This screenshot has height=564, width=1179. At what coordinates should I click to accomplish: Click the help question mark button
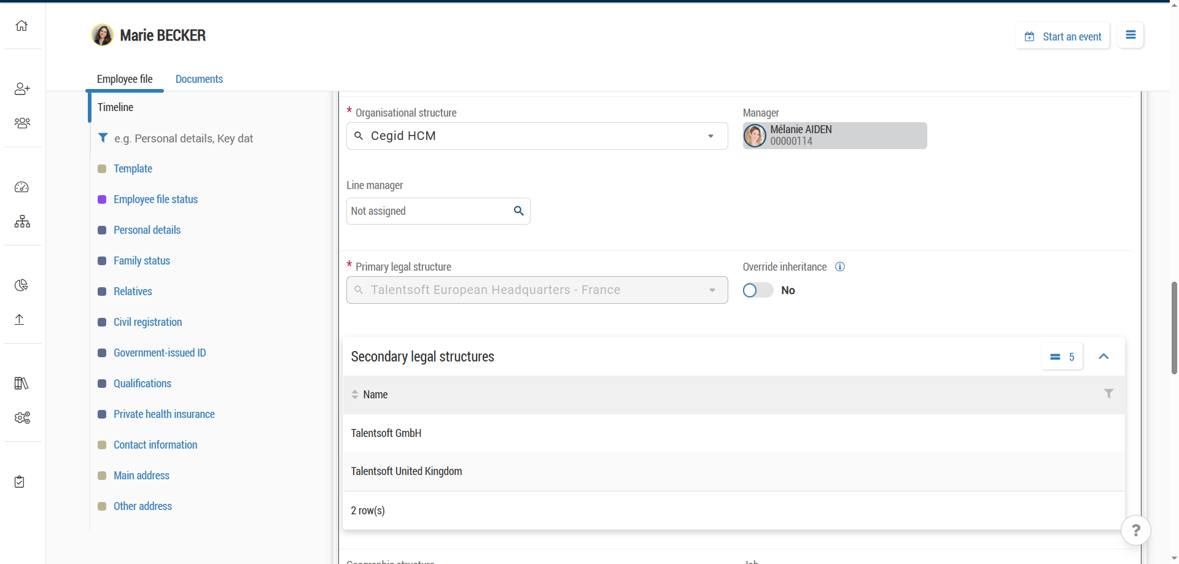1135,530
